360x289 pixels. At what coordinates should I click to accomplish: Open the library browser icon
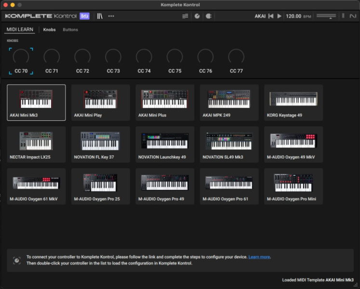coord(100,16)
